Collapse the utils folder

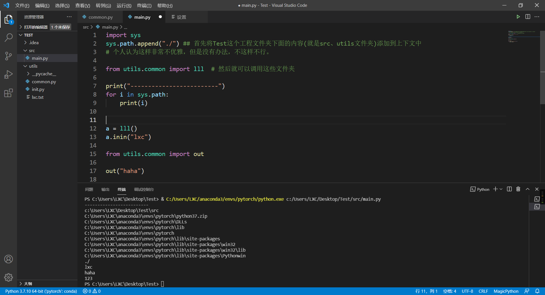click(x=47, y=66)
